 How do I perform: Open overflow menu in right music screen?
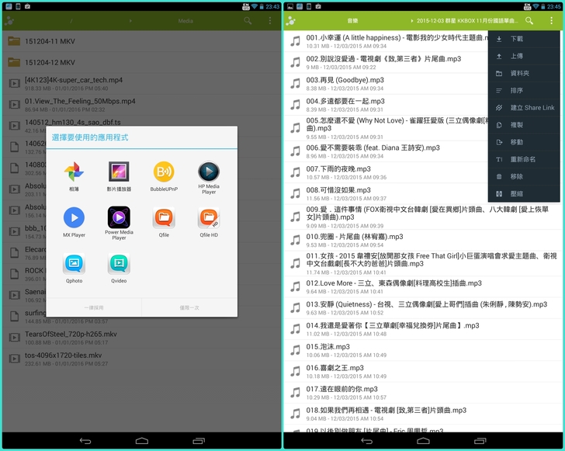(x=551, y=20)
